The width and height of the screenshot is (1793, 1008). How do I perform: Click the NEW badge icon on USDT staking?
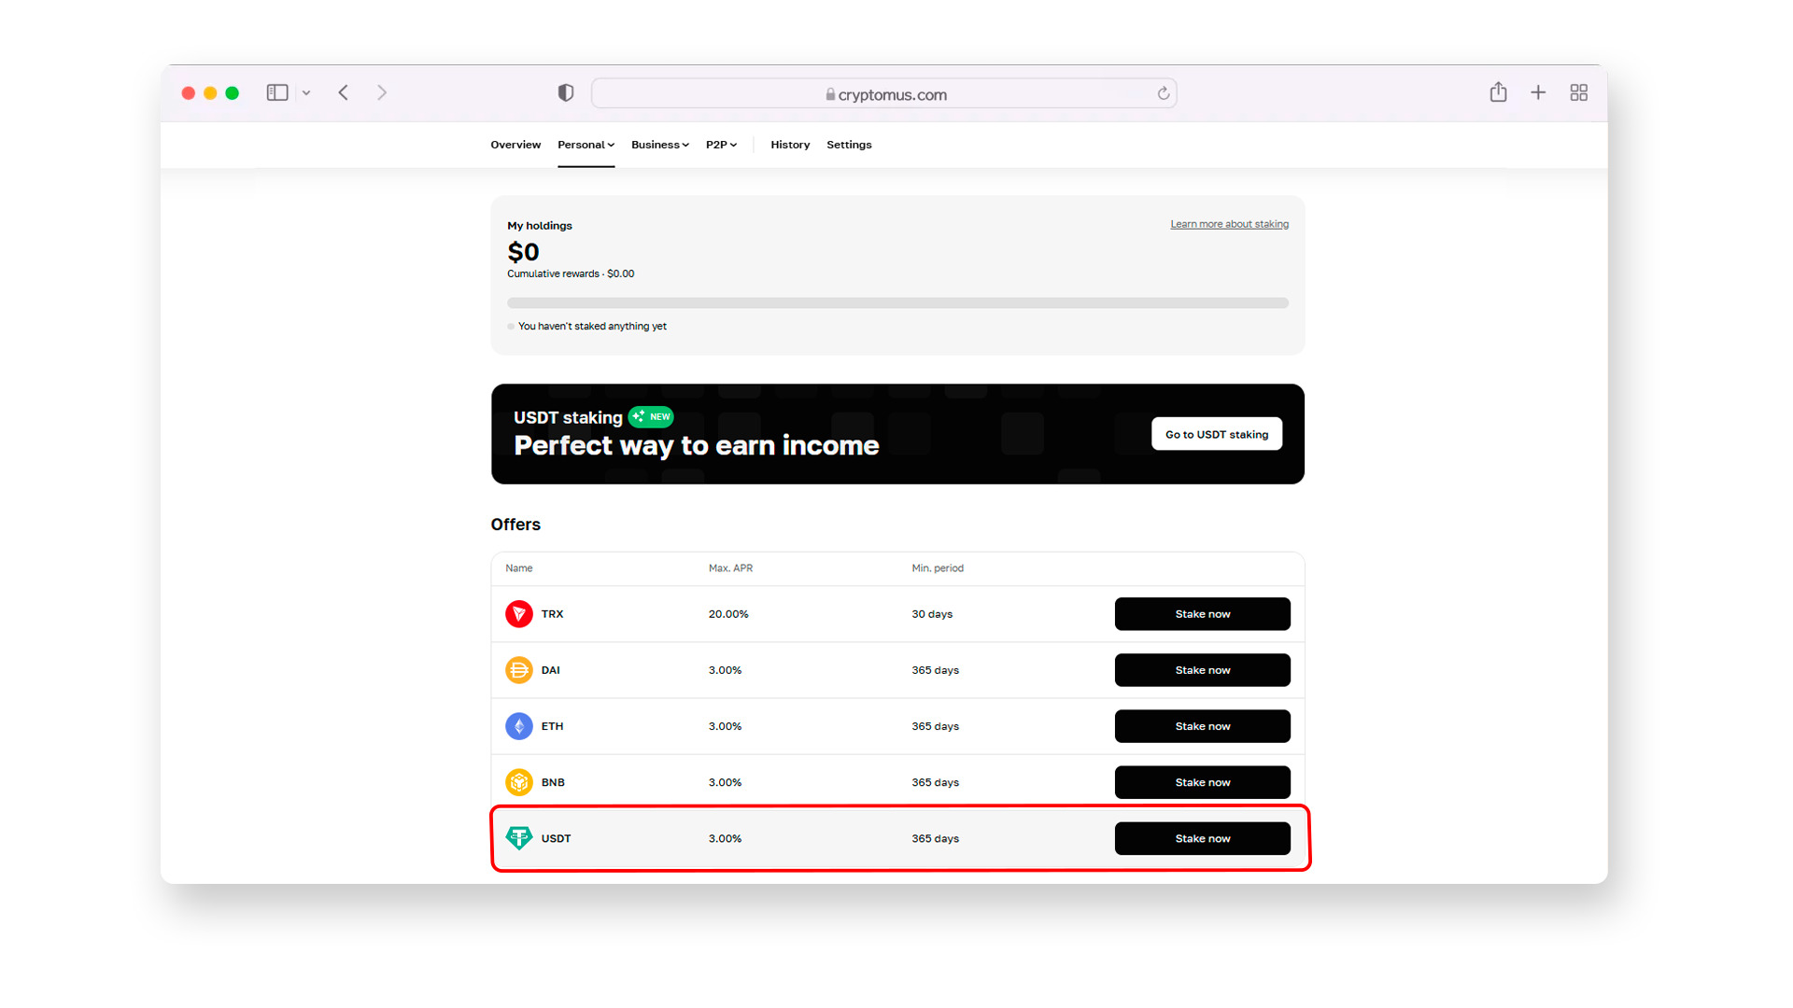pos(650,417)
